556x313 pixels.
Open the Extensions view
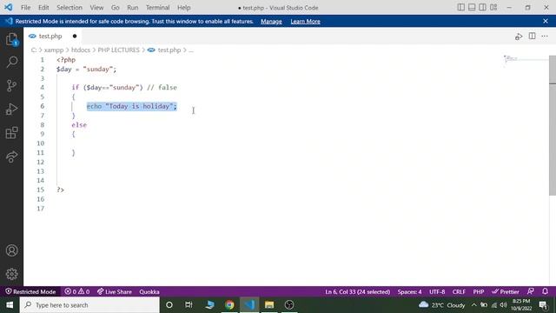coord(11,133)
